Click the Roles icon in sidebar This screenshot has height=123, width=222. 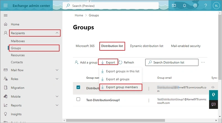[x=6, y=79]
